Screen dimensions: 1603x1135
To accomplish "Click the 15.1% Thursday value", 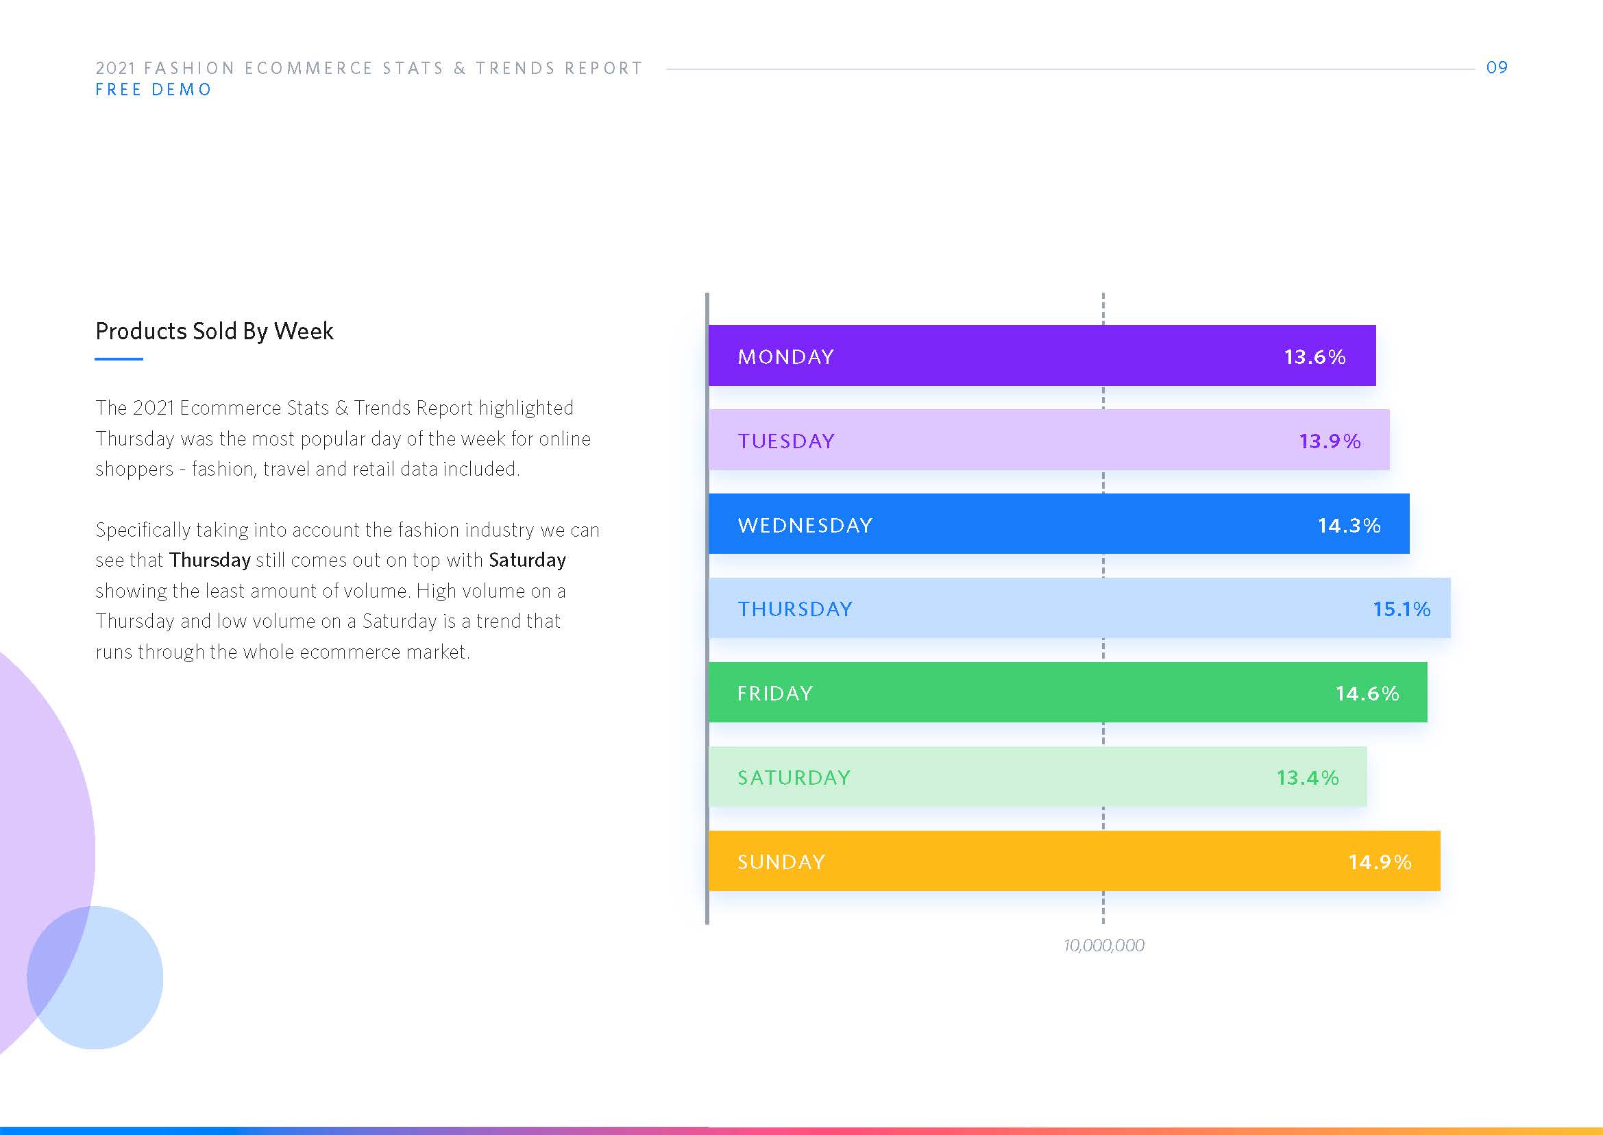I will pyautogui.click(x=1401, y=609).
